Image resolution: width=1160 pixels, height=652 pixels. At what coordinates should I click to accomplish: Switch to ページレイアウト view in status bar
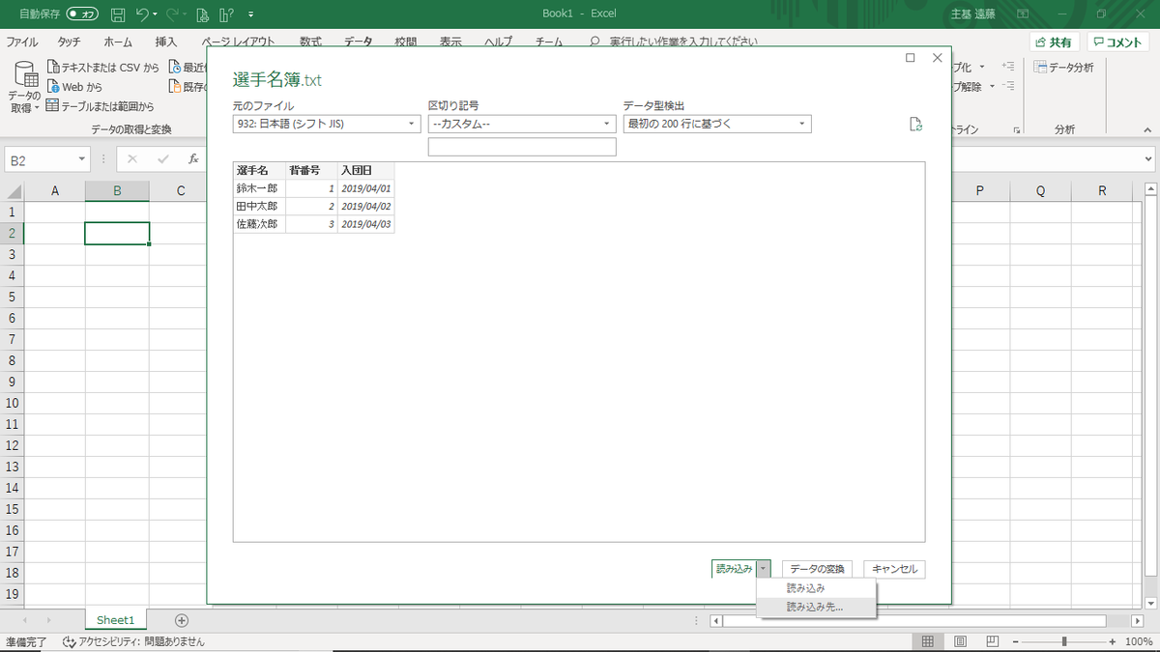pyautogui.click(x=958, y=640)
